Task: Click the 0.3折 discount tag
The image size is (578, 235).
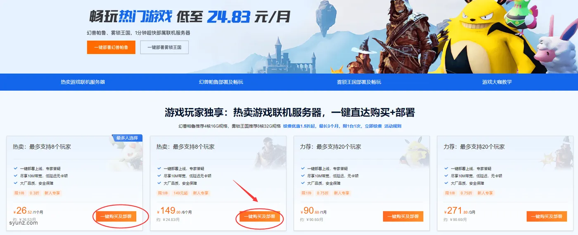Action: pos(34,193)
